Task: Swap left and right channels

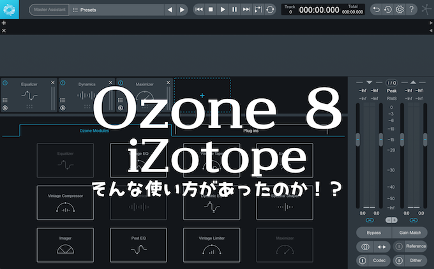Action: (382, 247)
